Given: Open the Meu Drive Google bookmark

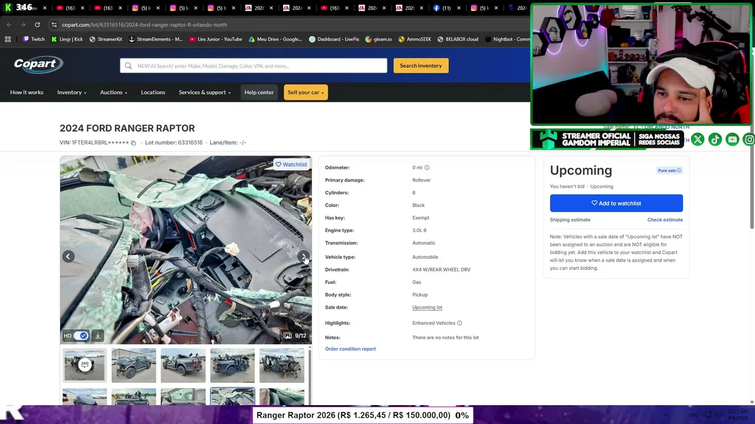Looking at the screenshot, I should point(275,39).
